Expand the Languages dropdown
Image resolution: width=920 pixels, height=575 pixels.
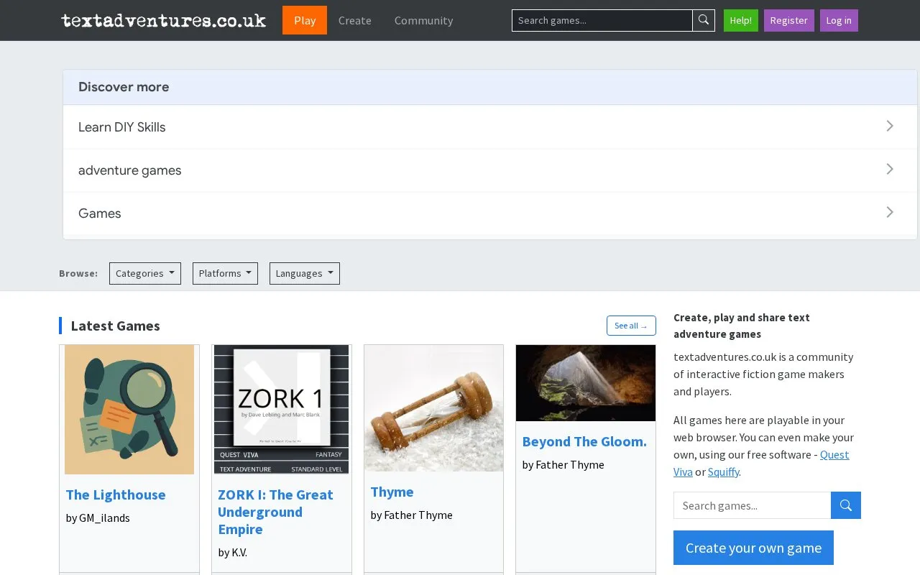[x=305, y=273]
